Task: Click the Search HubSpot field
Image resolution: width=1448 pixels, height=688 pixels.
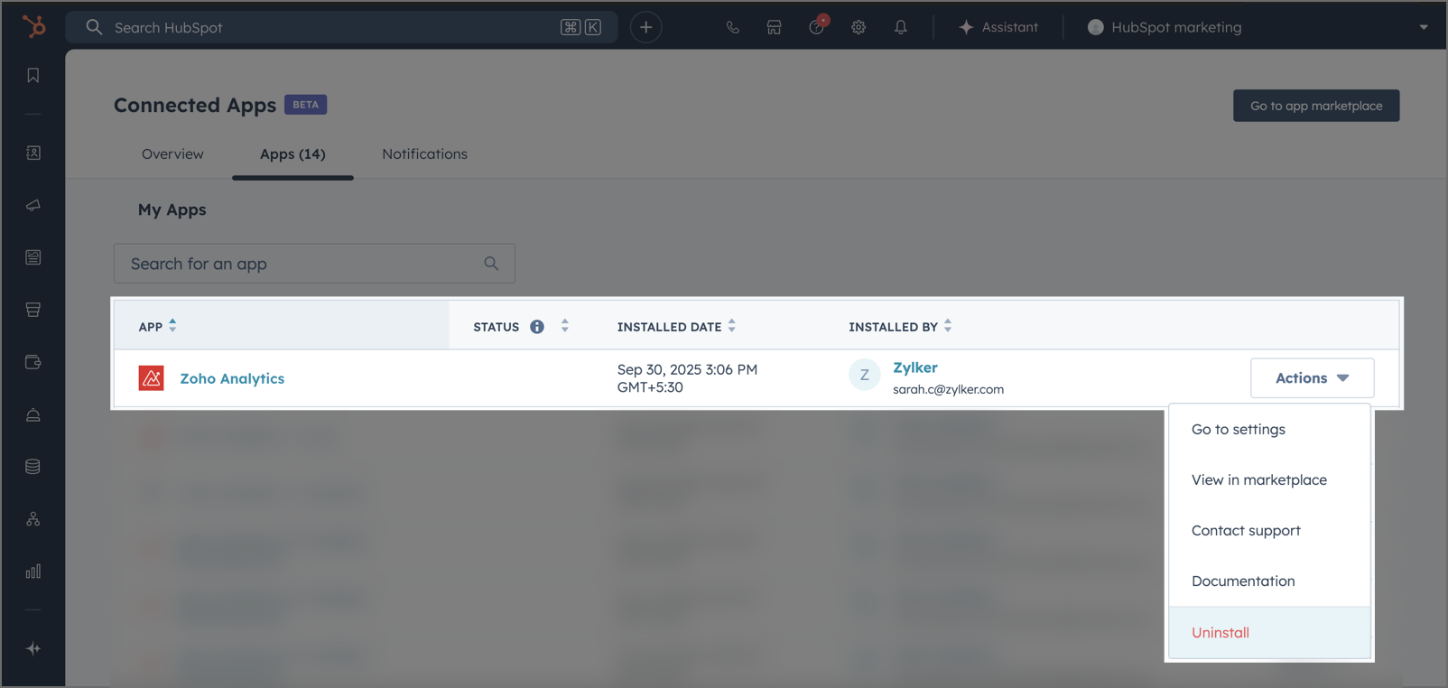Action: pyautogui.click(x=341, y=27)
